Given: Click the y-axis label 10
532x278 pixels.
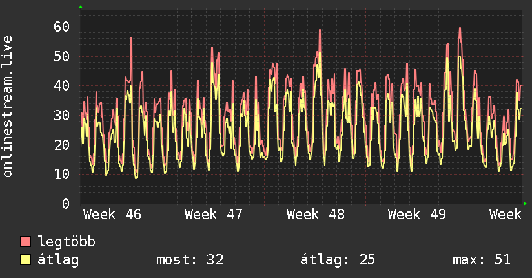Looking at the screenshot, I should tap(61, 175).
